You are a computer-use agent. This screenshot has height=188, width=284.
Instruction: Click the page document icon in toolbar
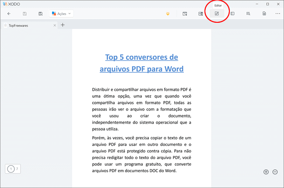point(264,14)
